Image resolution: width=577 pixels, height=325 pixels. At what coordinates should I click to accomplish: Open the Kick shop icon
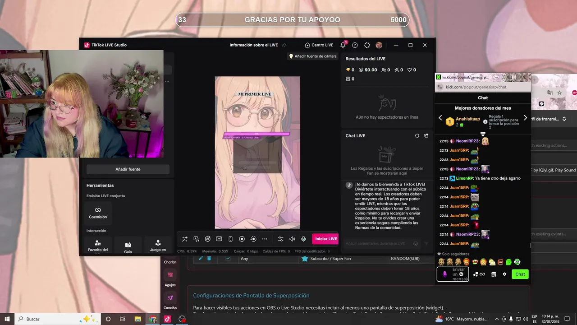click(x=494, y=274)
